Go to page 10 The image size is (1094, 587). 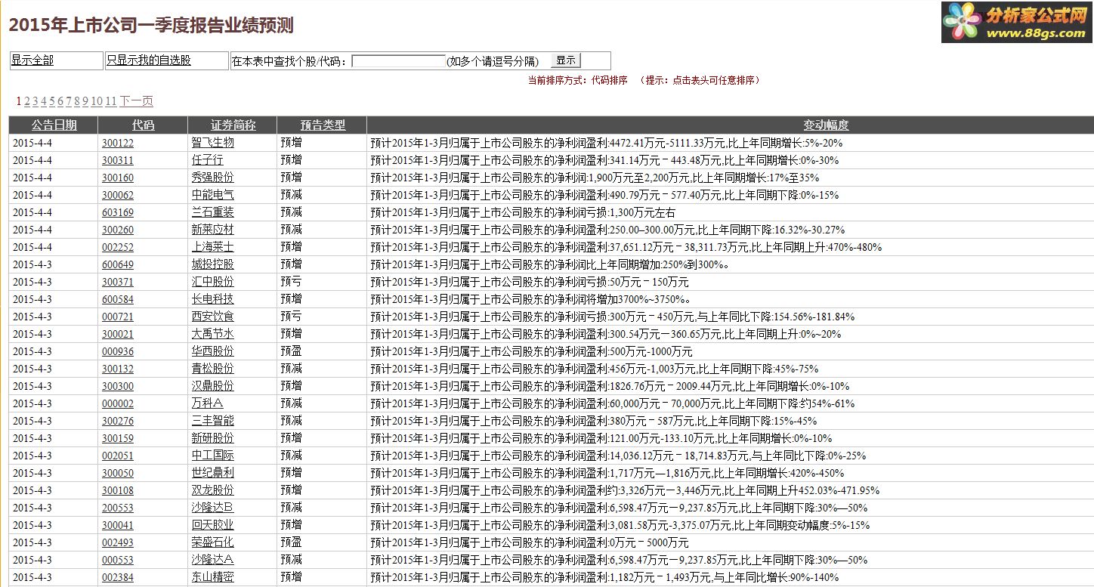click(x=97, y=101)
